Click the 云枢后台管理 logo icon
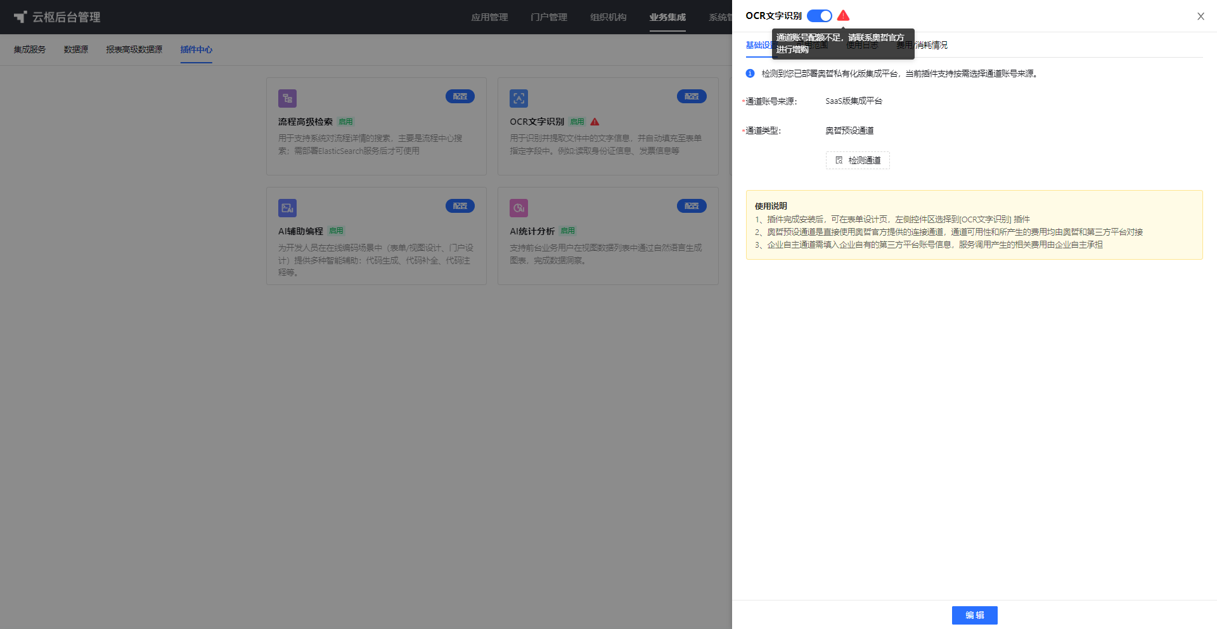Viewport: 1217px width, 629px height. (20, 17)
